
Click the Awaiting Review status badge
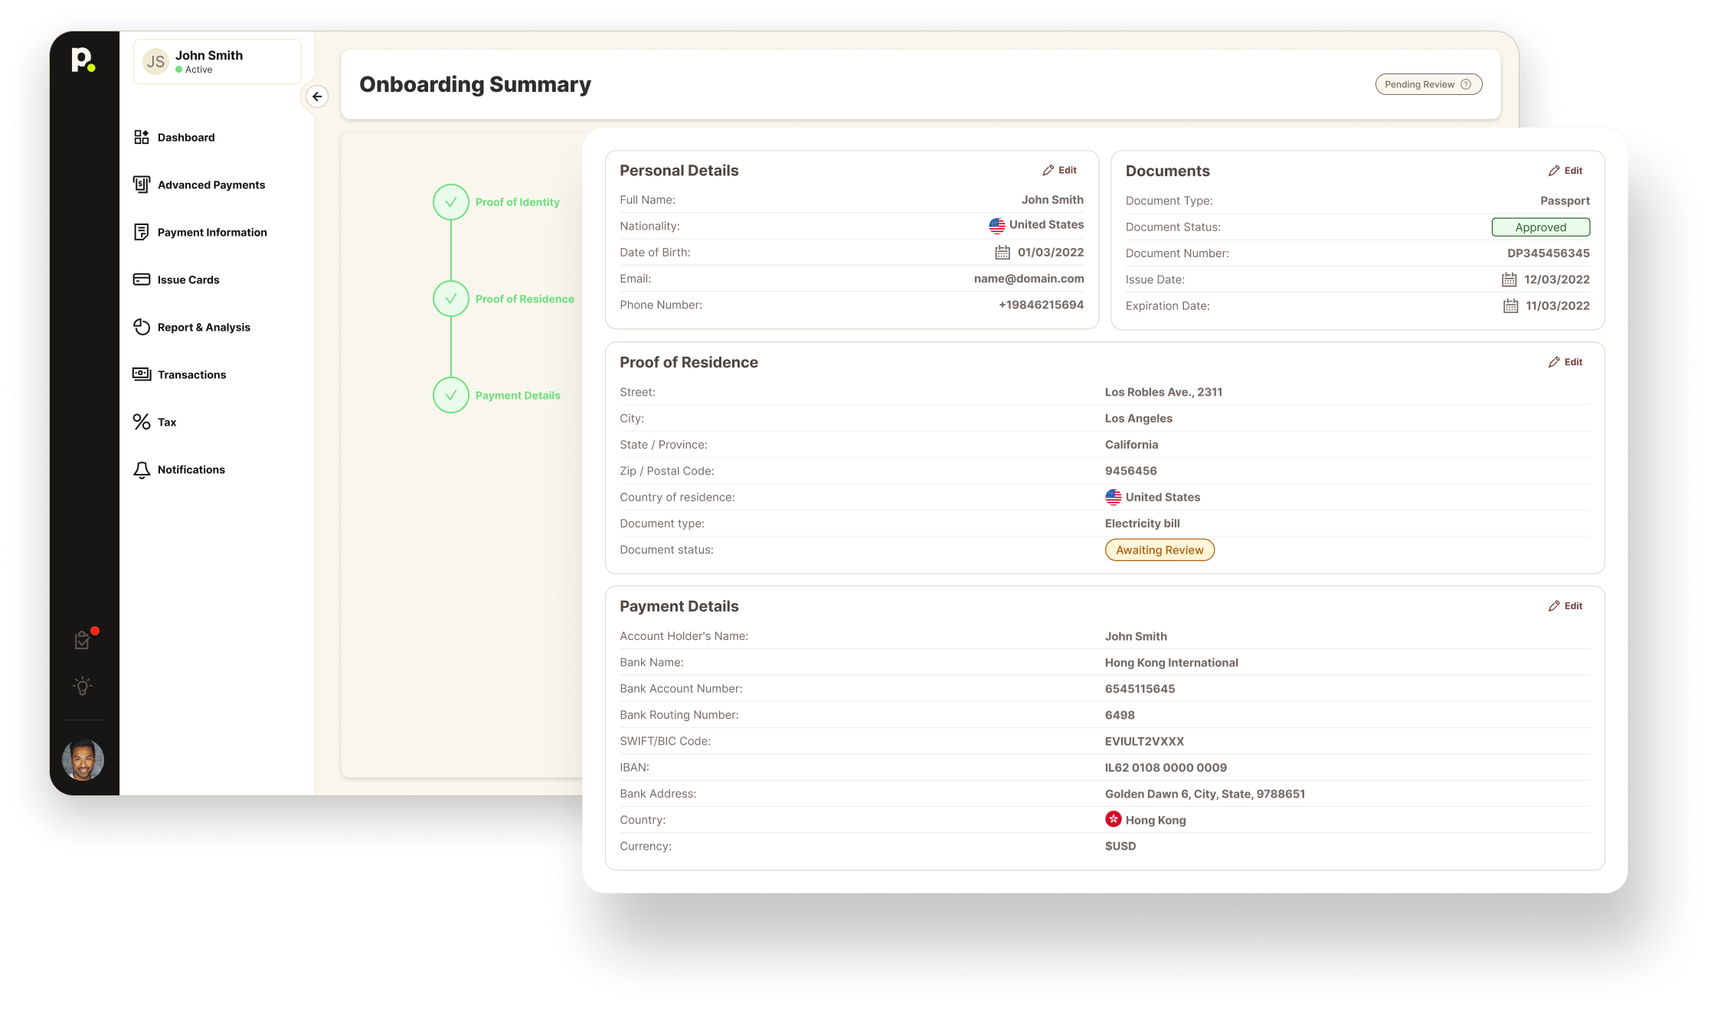(x=1160, y=550)
